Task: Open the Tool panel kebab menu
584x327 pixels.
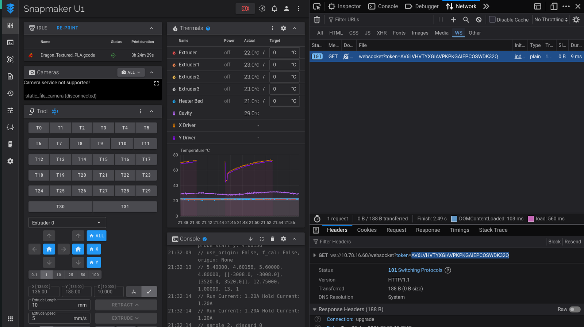Action: (141, 111)
